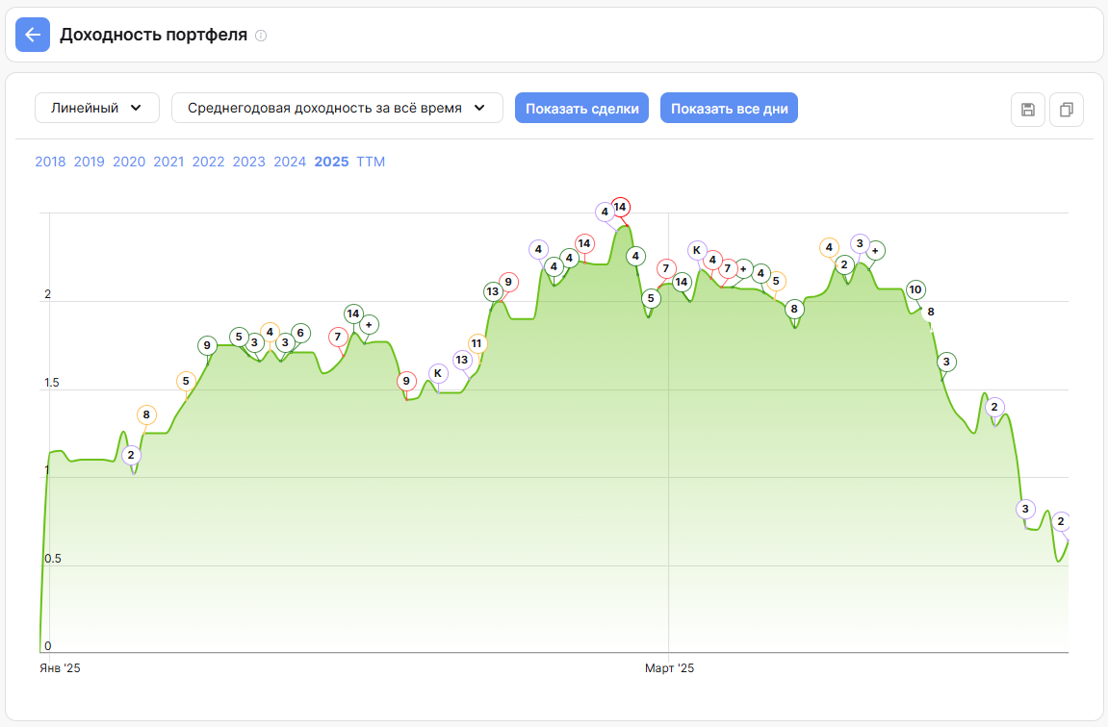Image resolution: width=1108 pixels, height=727 pixels.
Task: Select the red 14 marker at the highest peak
Action: point(620,207)
